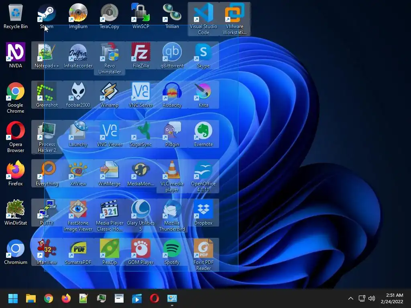
Task: Select the Steam desktop shortcut
Action: click(47, 16)
